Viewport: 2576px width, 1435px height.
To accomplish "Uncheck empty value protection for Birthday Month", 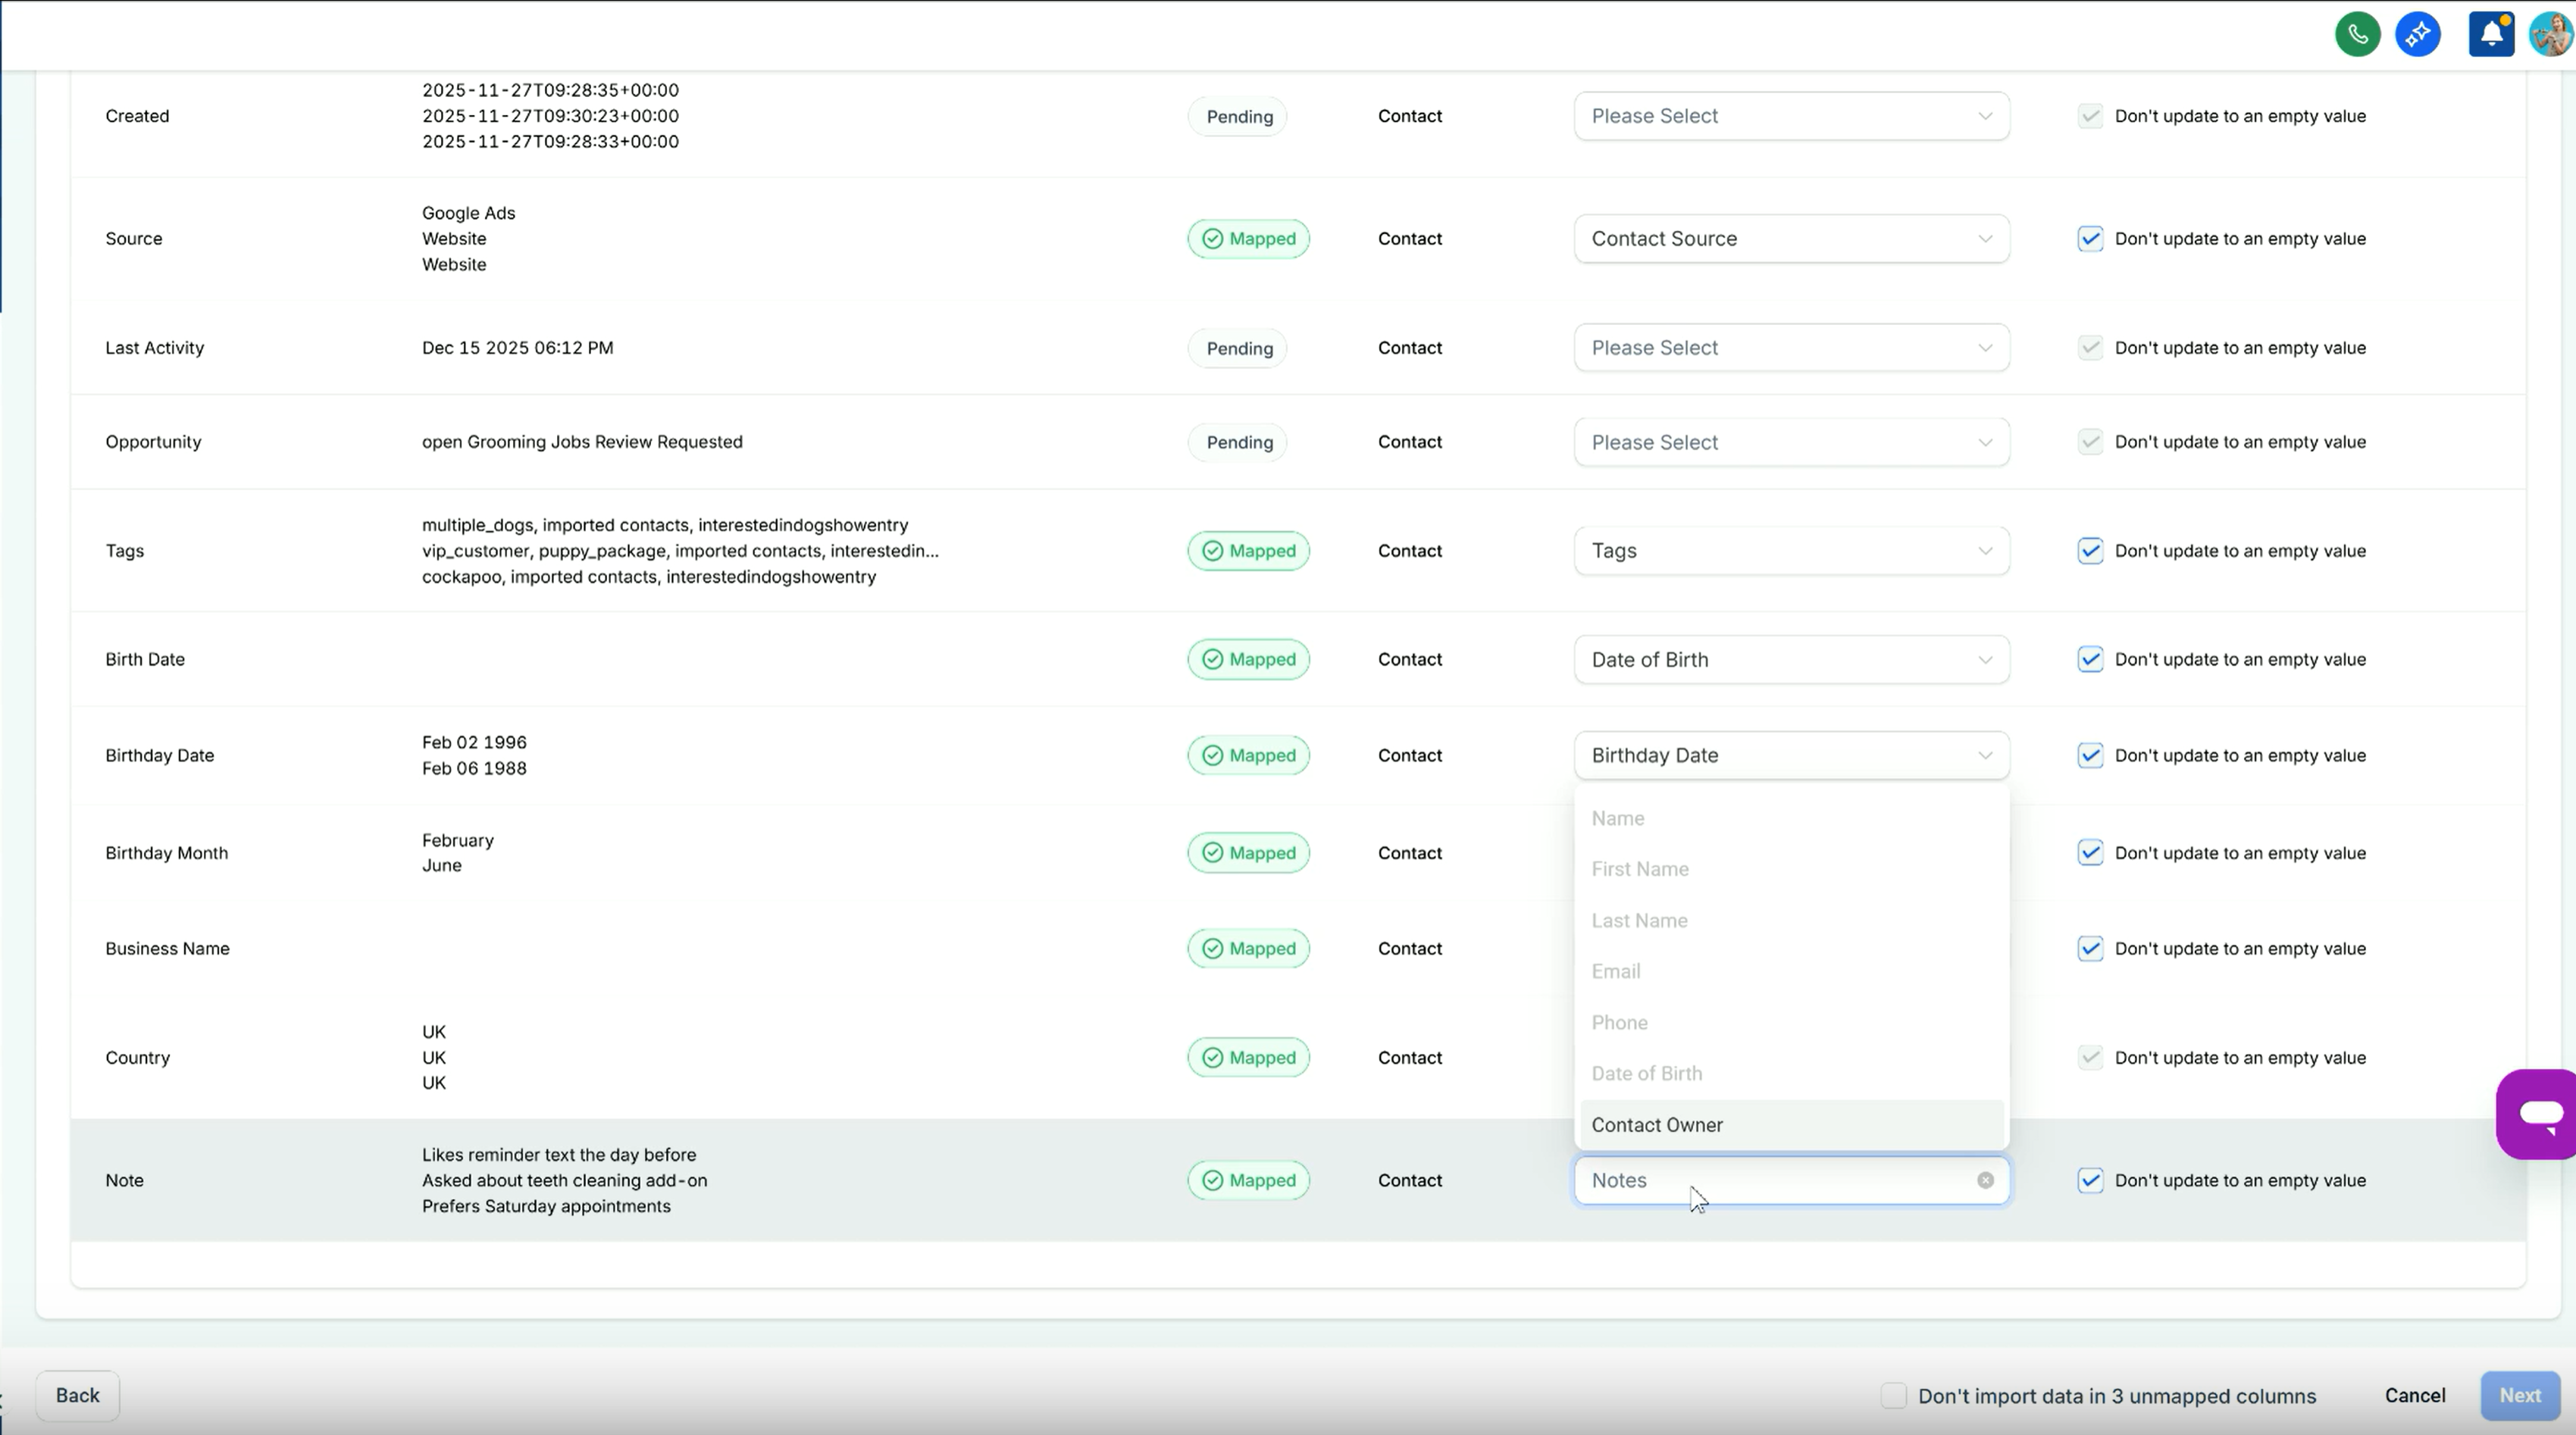I will pyautogui.click(x=2090, y=852).
